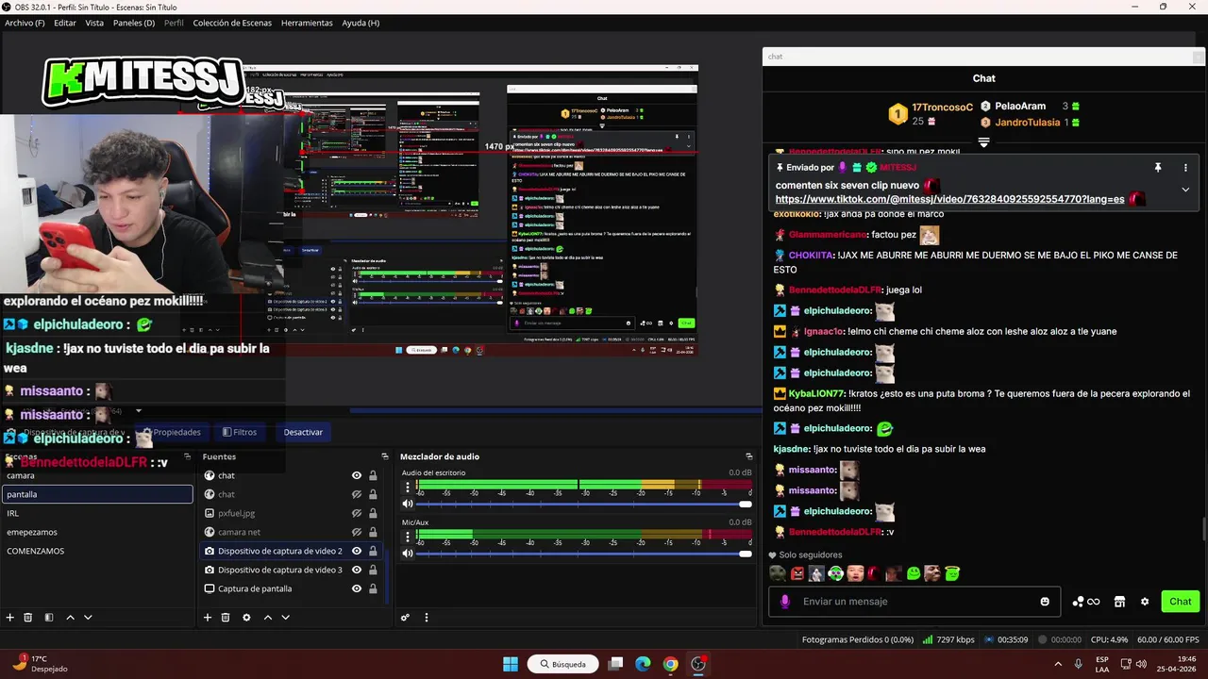Move the selected source down
Screen dimensions: 1208x679
point(285,618)
